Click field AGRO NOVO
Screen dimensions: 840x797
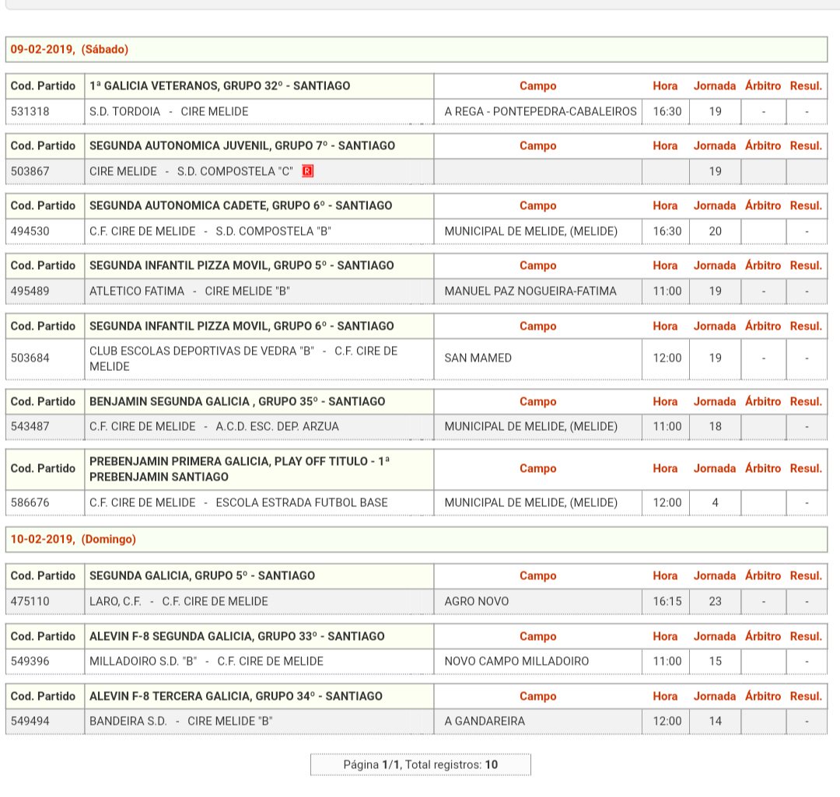(476, 601)
